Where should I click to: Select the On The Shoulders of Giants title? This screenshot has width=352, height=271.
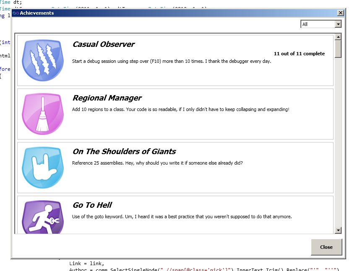click(124, 152)
